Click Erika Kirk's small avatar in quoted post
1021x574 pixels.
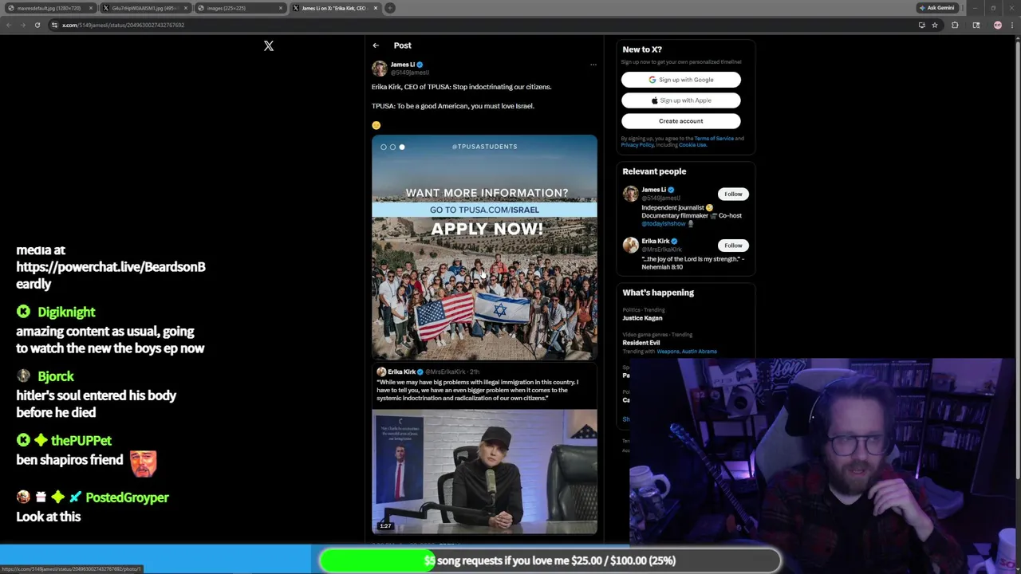[381, 372]
